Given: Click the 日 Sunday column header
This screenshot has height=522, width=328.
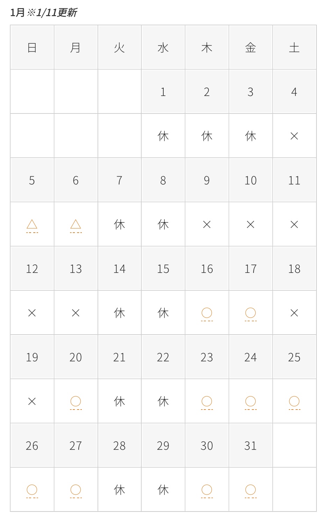Looking at the screenshot, I should click(32, 47).
